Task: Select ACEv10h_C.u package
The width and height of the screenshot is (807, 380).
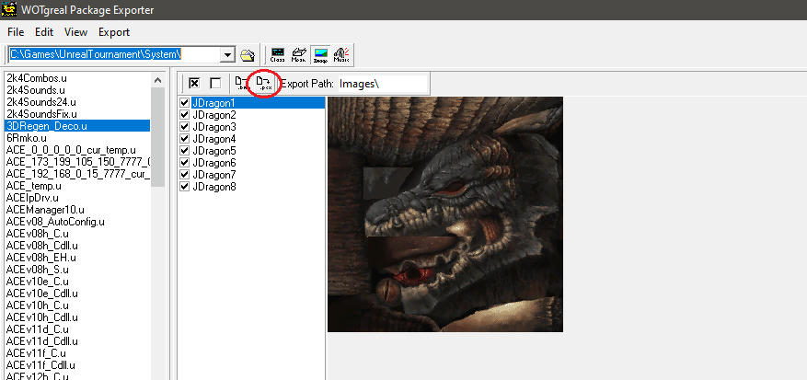Action: point(38,305)
